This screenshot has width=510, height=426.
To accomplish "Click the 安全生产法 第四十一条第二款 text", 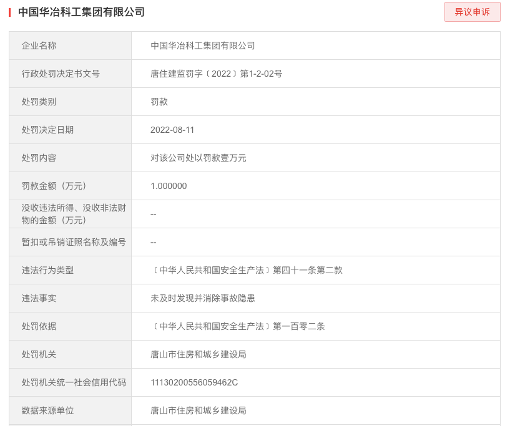I will (x=247, y=270).
